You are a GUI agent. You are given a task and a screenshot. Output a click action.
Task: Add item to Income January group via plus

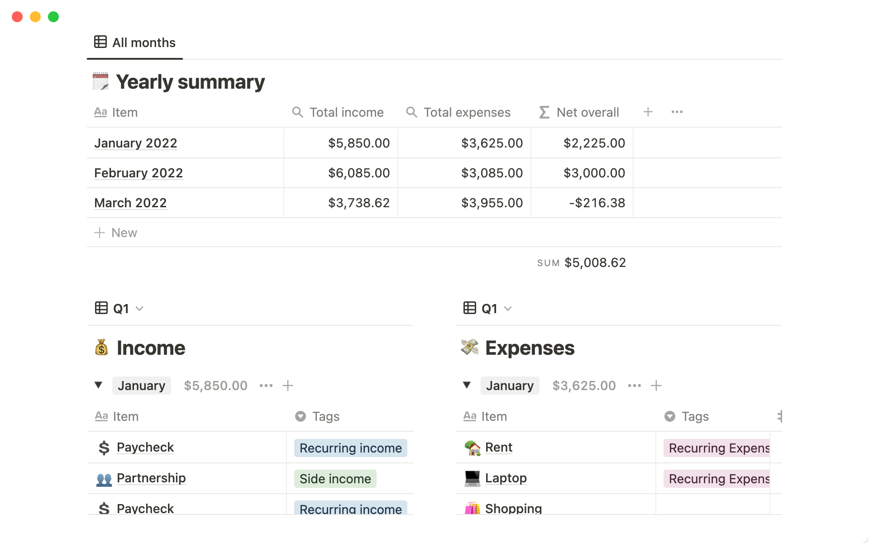(x=288, y=386)
